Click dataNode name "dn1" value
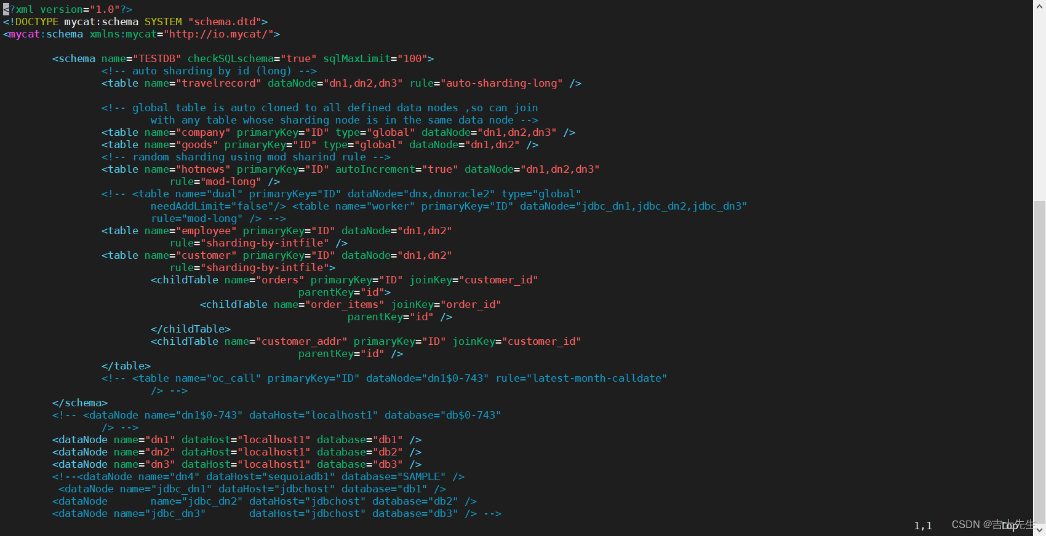Image resolution: width=1046 pixels, height=536 pixels. point(160,439)
